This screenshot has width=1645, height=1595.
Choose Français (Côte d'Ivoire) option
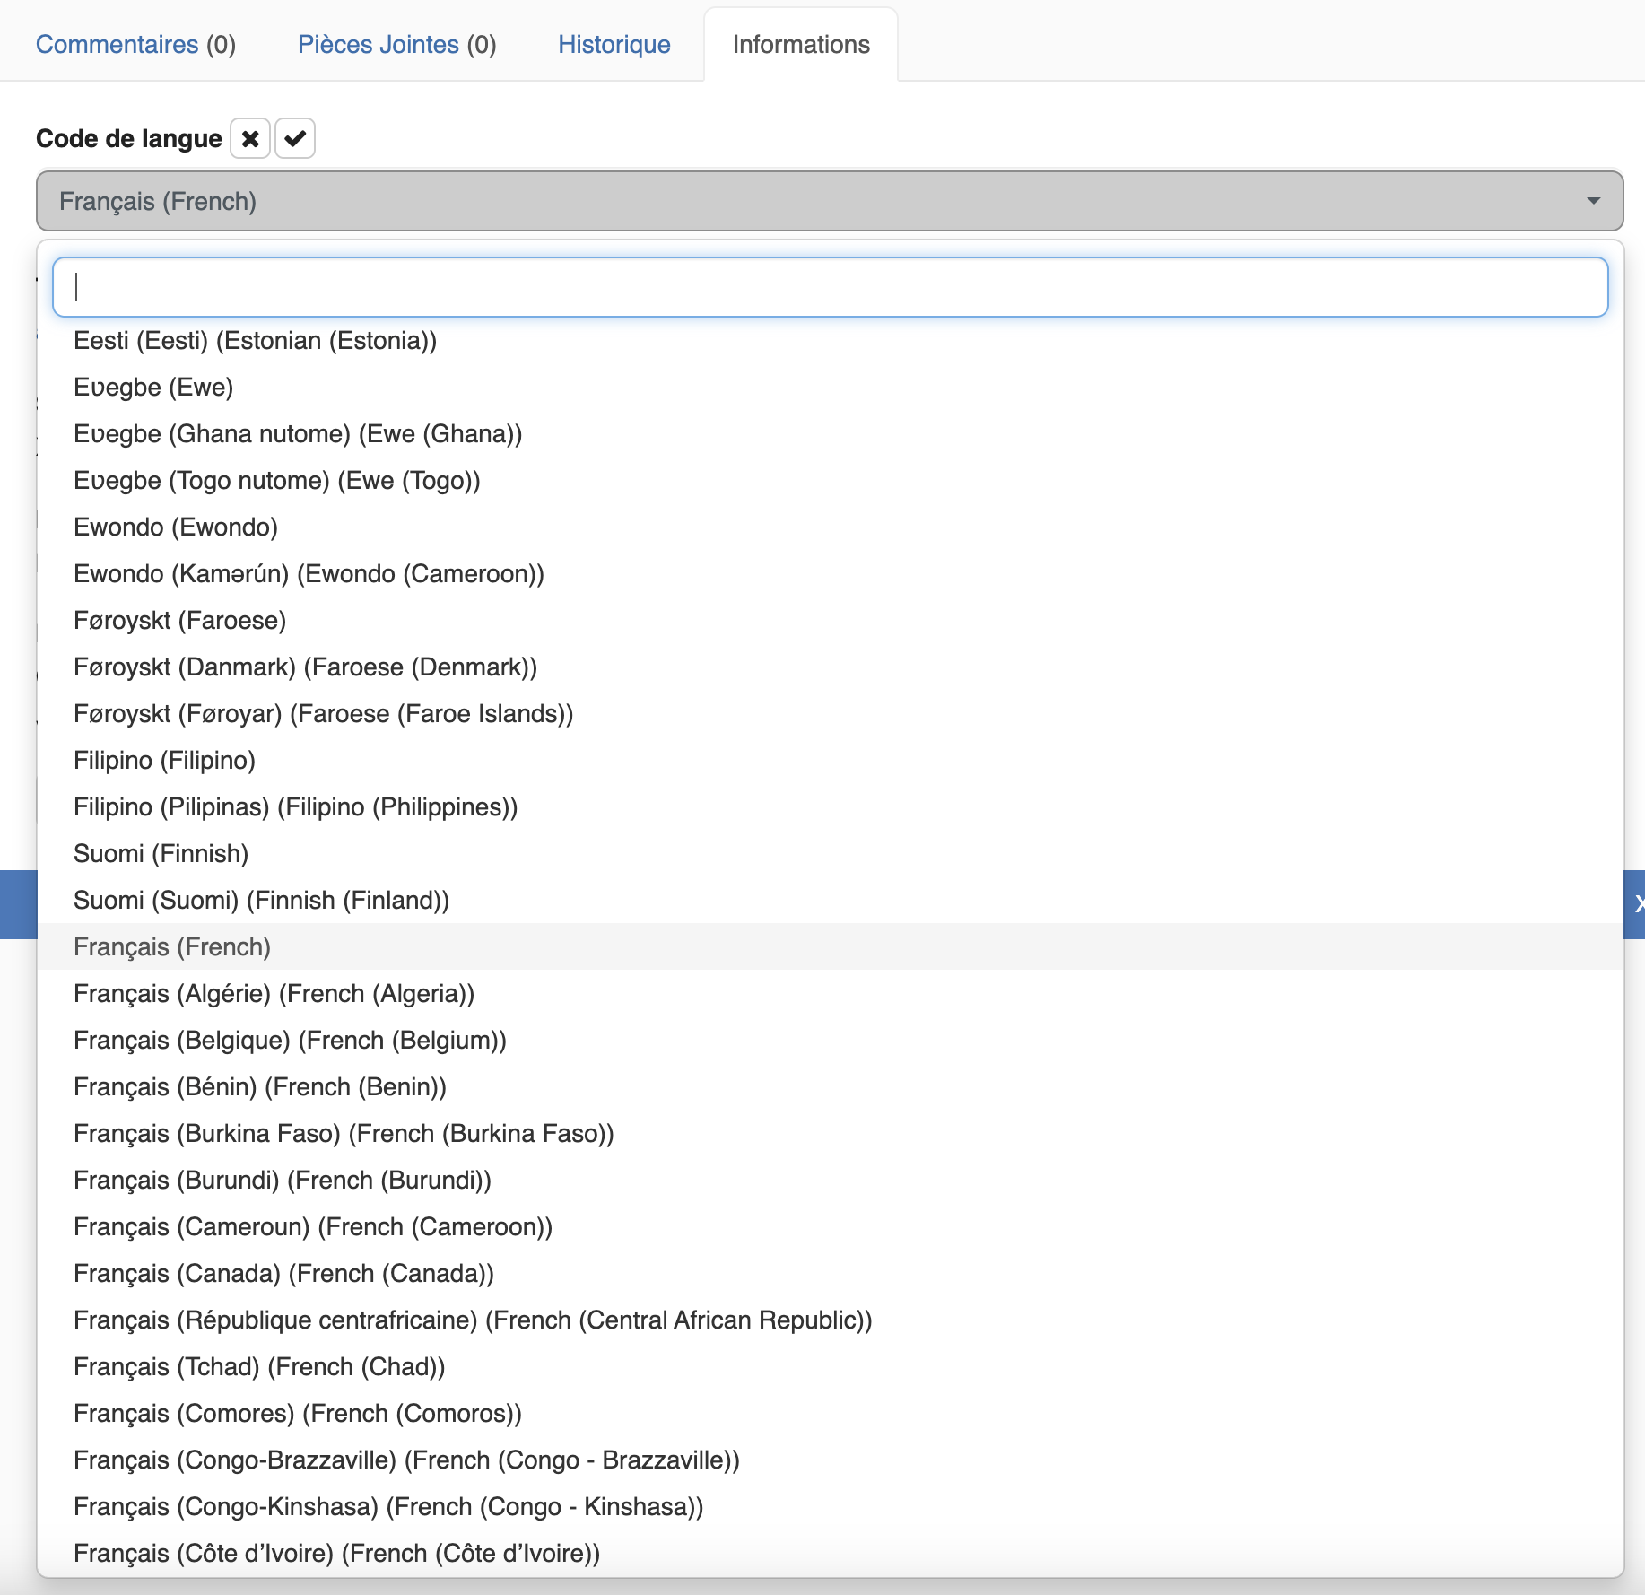pos(830,1554)
